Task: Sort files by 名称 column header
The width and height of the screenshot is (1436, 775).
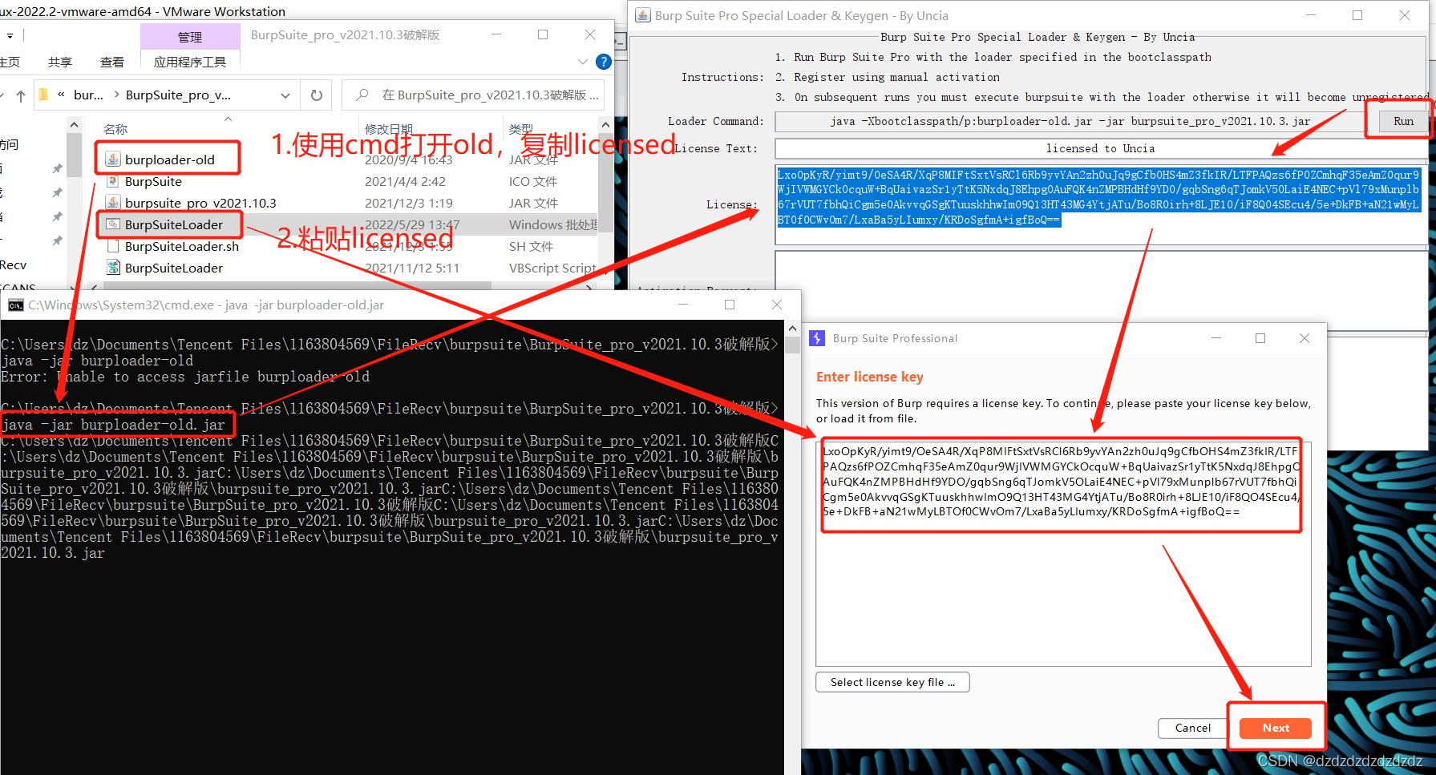Action: point(115,129)
